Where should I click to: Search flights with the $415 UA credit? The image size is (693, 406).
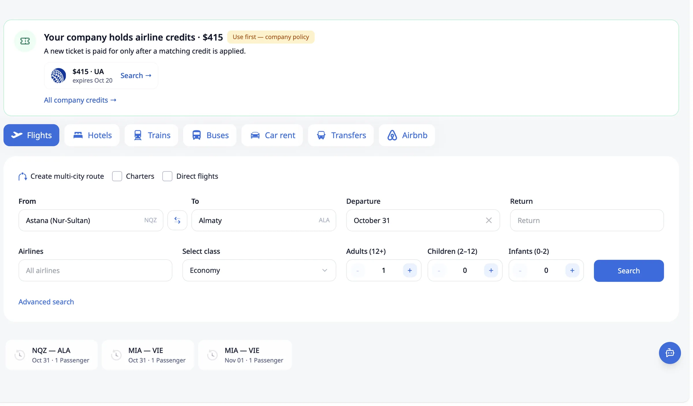tap(136, 76)
